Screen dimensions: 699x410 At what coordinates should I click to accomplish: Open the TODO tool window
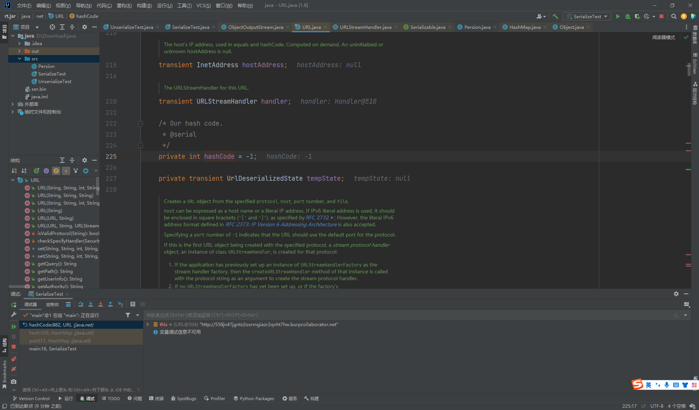[x=111, y=399]
